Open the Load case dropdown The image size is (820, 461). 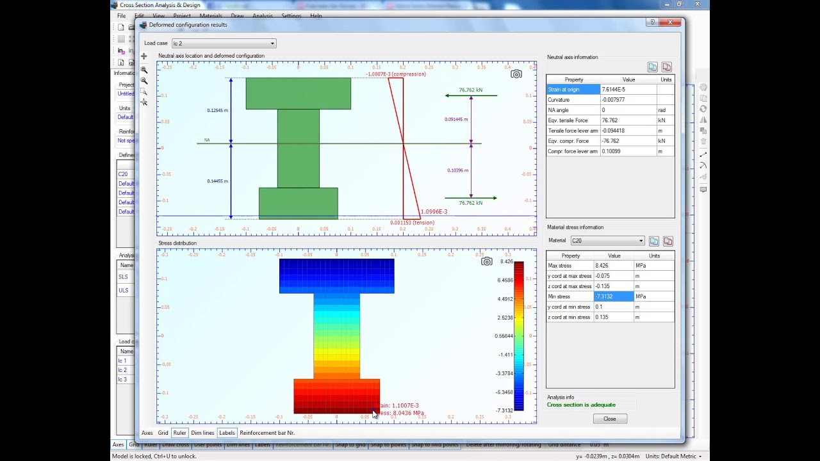click(x=224, y=44)
